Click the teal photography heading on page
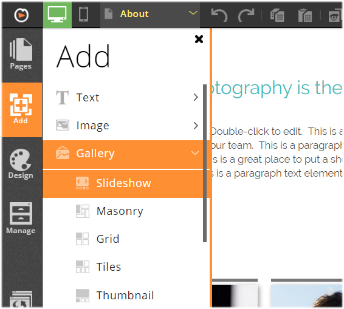The width and height of the screenshot is (344, 309). coord(277,89)
